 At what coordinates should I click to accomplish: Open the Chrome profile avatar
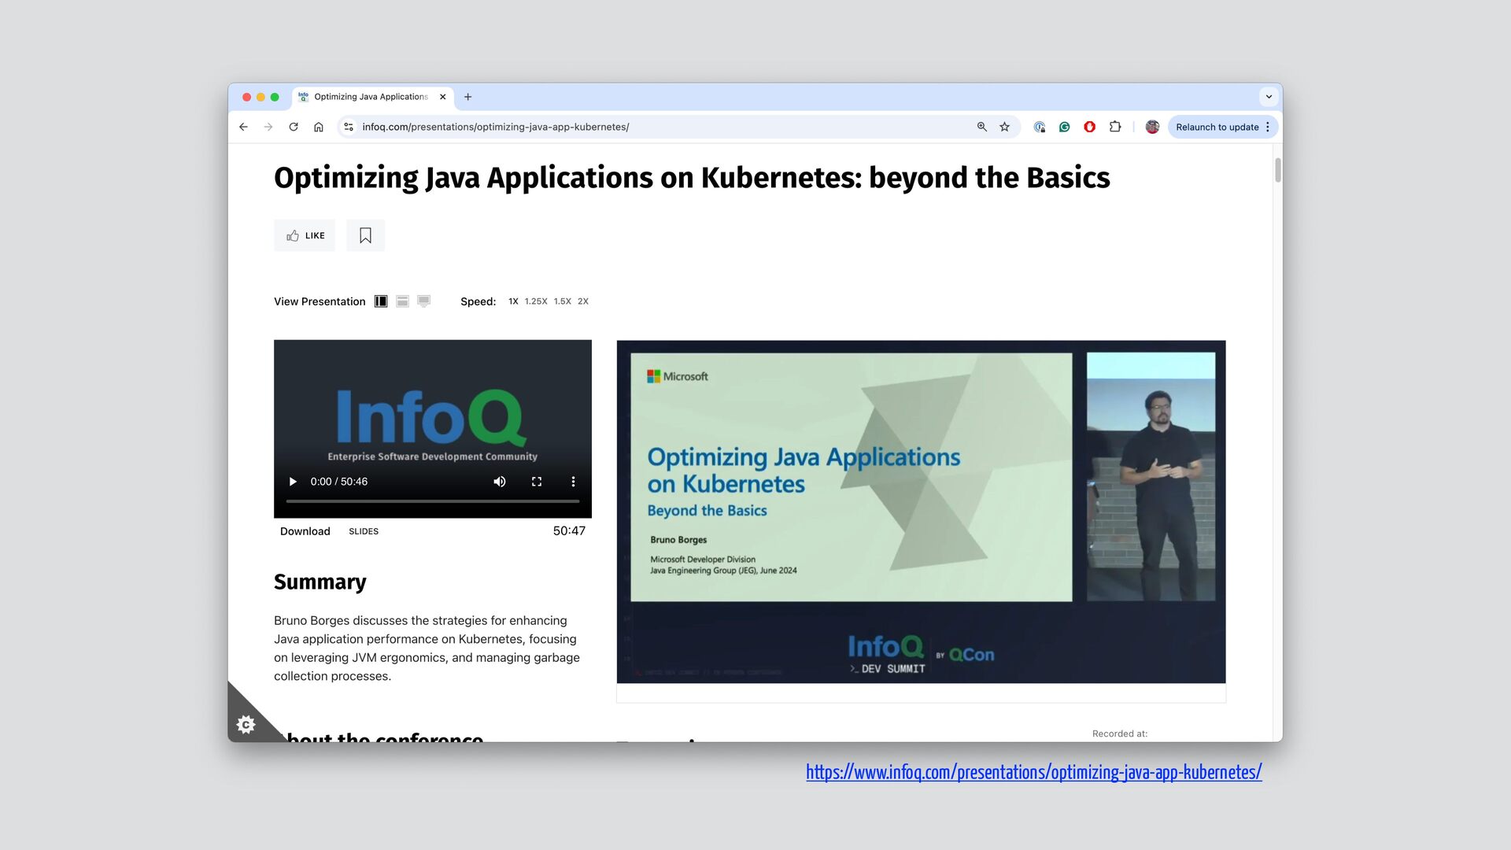pos(1152,127)
